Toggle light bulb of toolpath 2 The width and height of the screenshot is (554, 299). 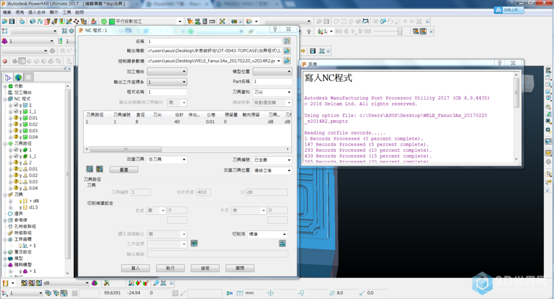click(x=20, y=163)
